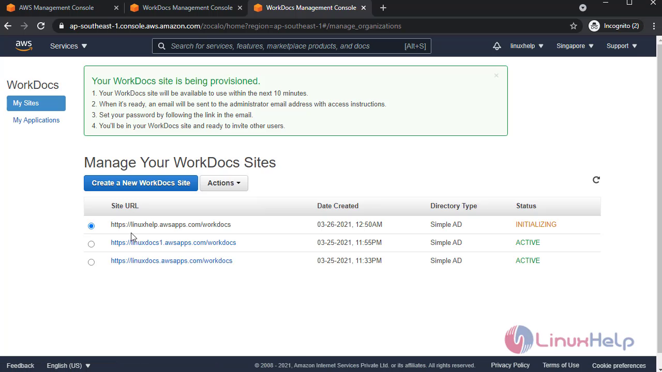Refresh the WorkDocs sites list
Viewport: 662px width, 372px height.
pyautogui.click(x=596, y=180)
